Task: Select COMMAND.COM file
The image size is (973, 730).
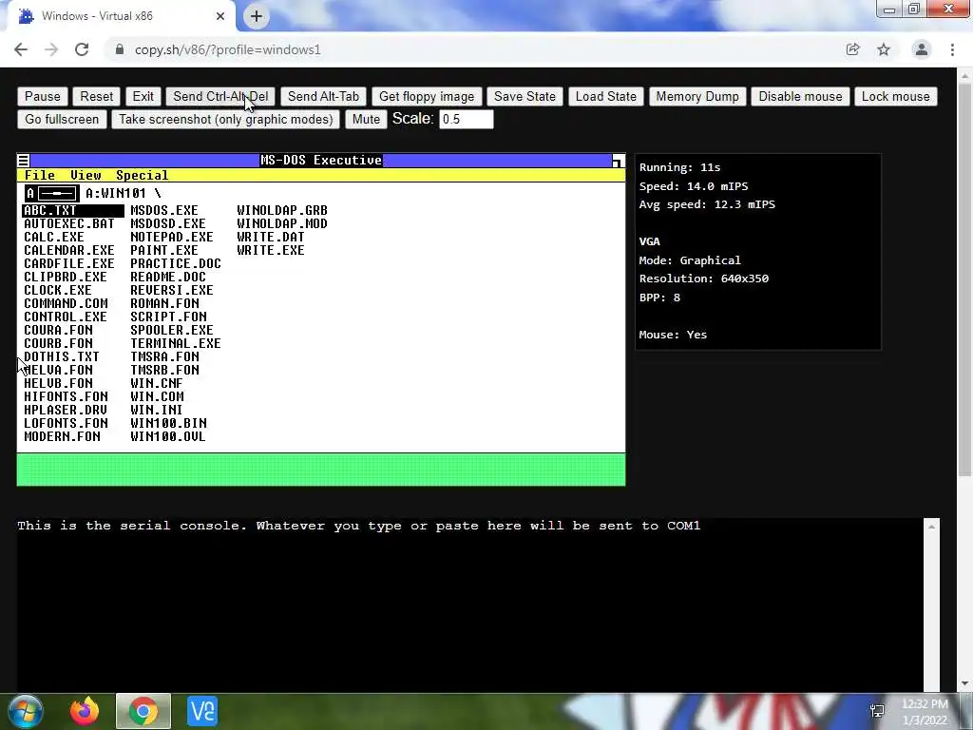Action: pyautogui.click(x=66, y=303)
